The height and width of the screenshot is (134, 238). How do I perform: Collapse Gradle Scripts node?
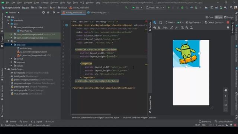pos(5,69)
